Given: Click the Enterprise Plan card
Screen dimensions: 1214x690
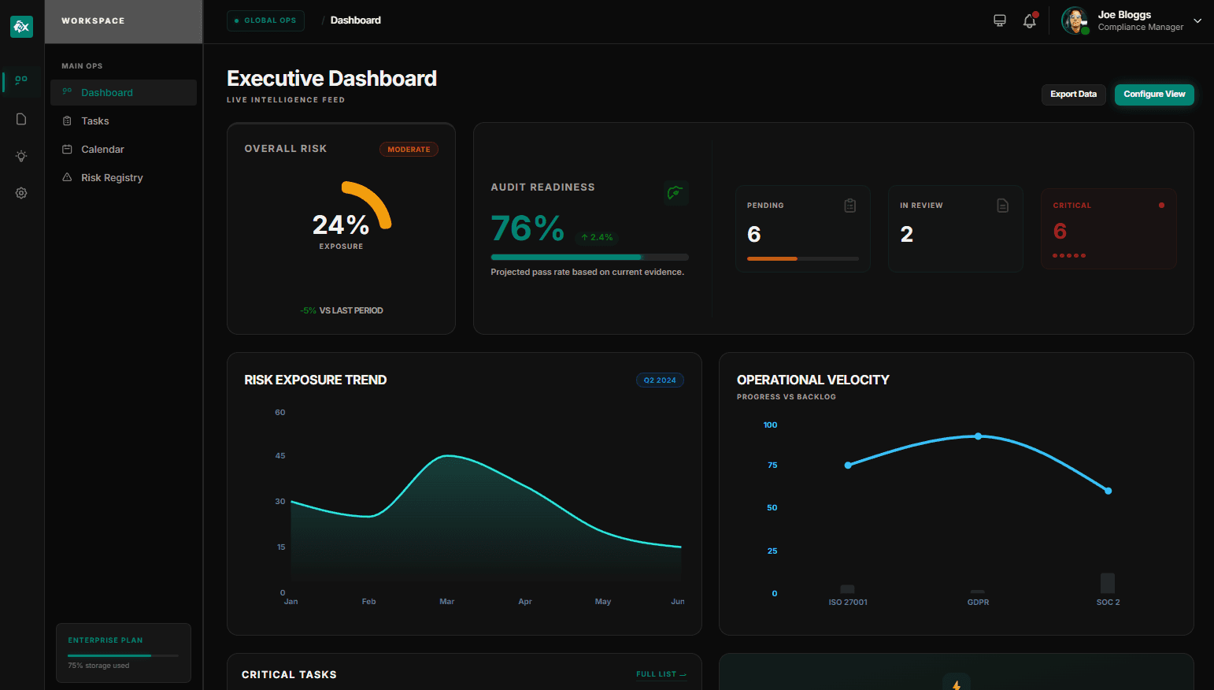Looking at the screenshot, I should click(124, 653).
